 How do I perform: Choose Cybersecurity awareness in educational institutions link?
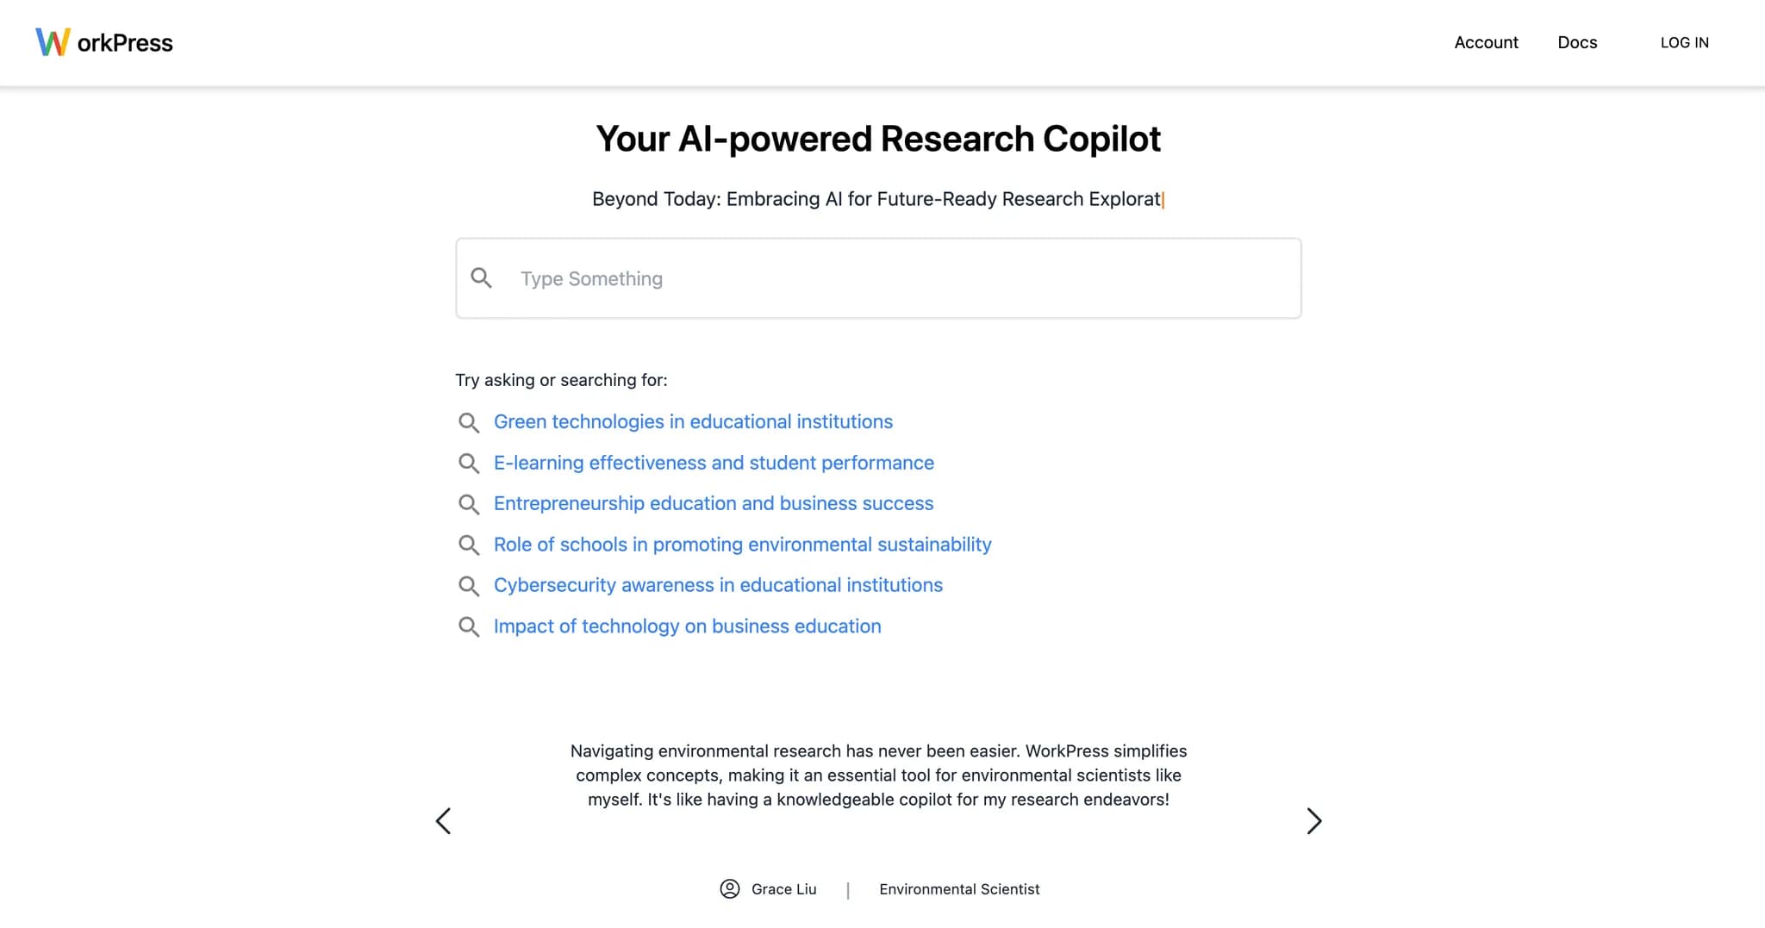point(718,585)
